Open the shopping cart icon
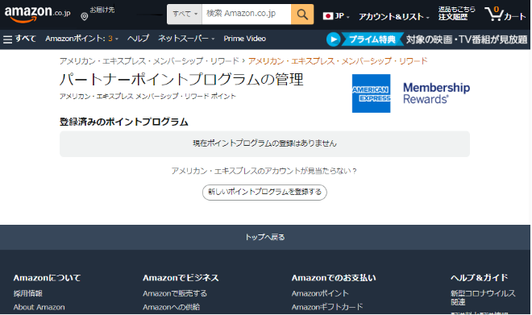 [494, 14]
